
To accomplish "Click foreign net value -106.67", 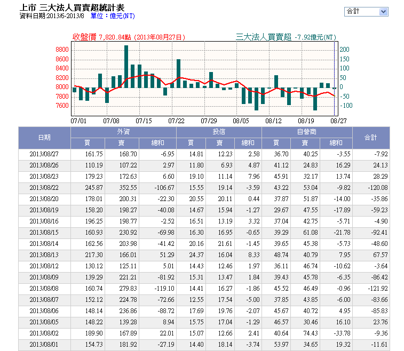I will pyautogui.click(x=164, y=188).
